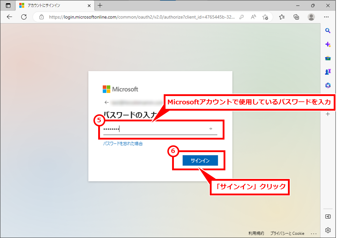Restore down the browser window

click(313, 6)
